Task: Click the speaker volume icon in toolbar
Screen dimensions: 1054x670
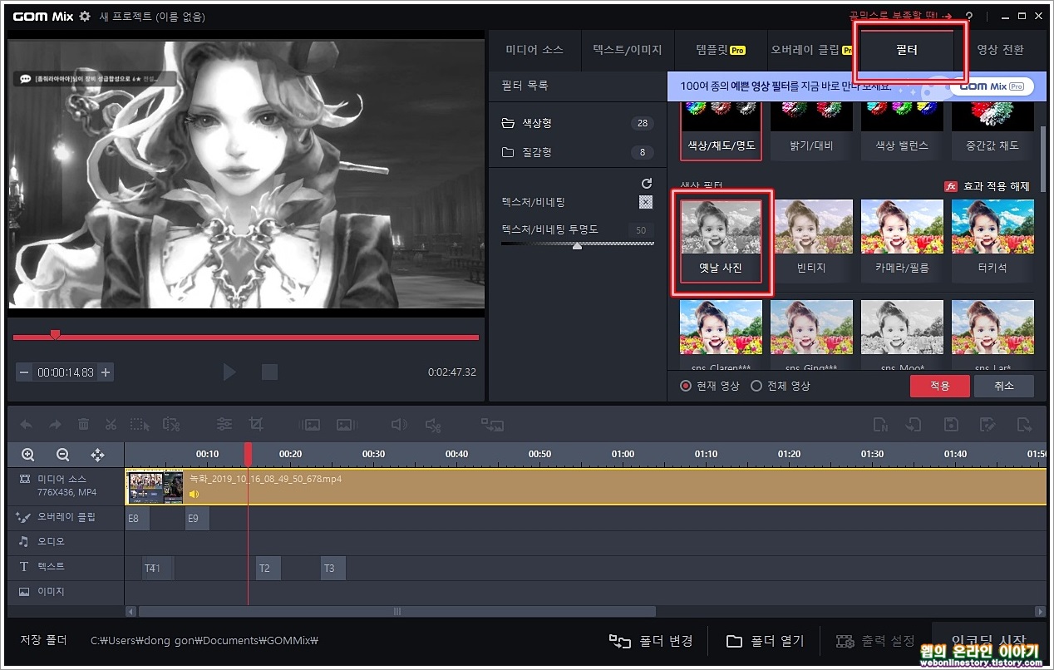Action: (x=399, y=425)
